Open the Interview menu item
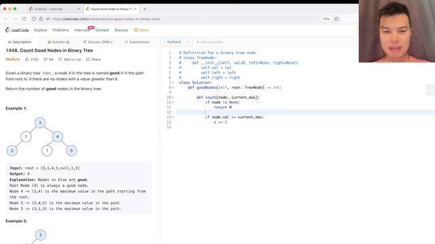 (x=82, y=30)
